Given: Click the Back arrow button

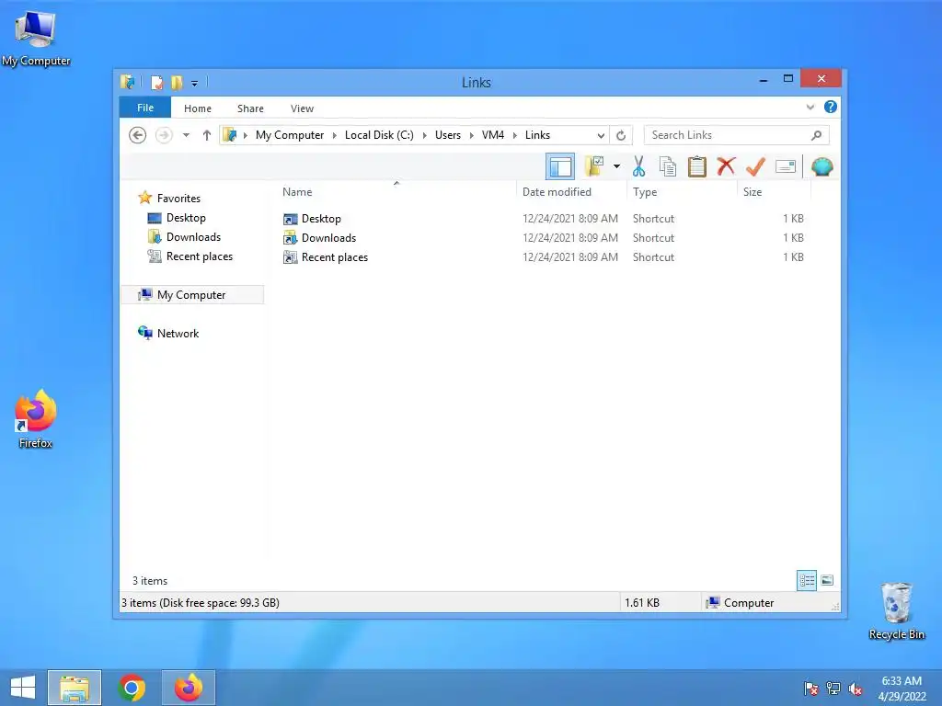Looking at the screenshot, I should pyautogui.click(x=138, y=135).
